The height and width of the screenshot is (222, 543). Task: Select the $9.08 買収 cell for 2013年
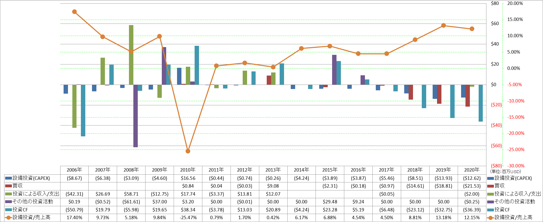pyautogui.click(x=273, y=186)
